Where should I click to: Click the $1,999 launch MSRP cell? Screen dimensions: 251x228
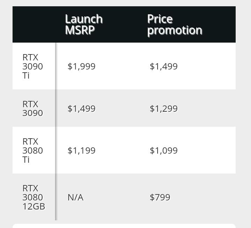pos(81,66)
